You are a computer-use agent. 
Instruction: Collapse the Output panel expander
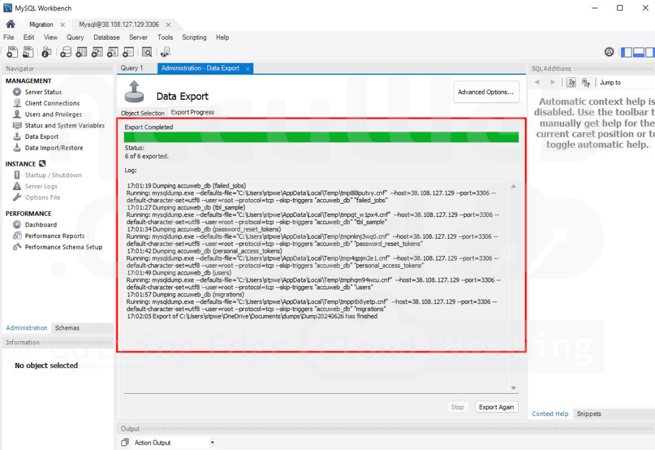click(130, 429)
